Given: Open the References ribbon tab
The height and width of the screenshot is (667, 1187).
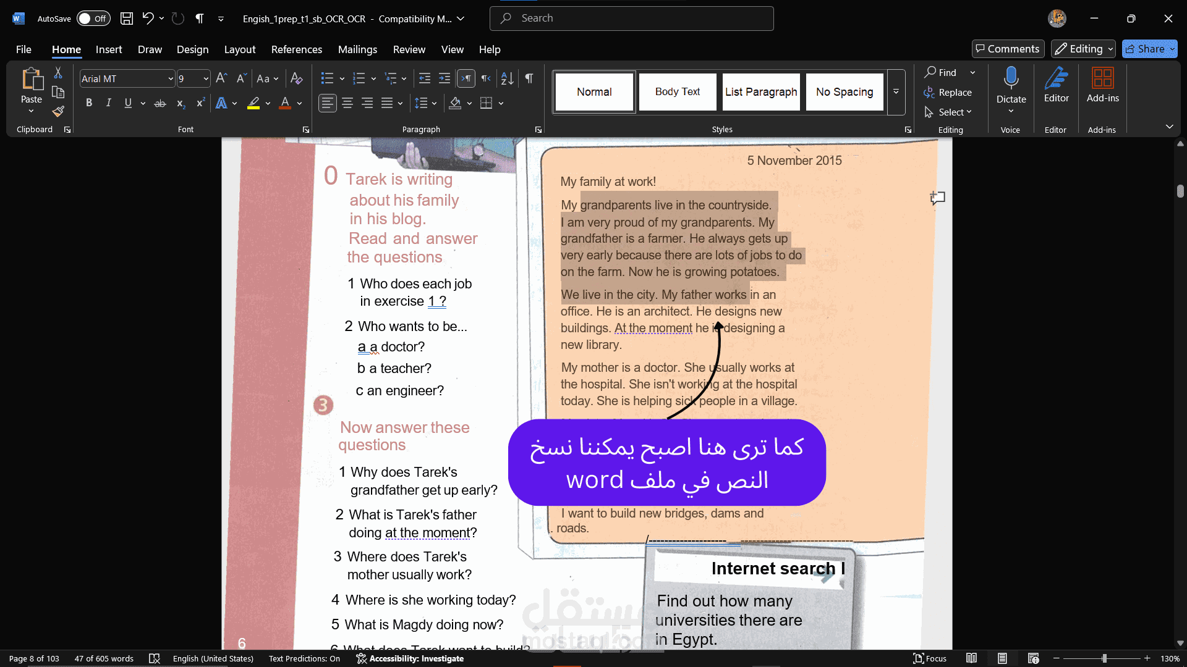Looking at the screenshot, I should tap(296, 49).
